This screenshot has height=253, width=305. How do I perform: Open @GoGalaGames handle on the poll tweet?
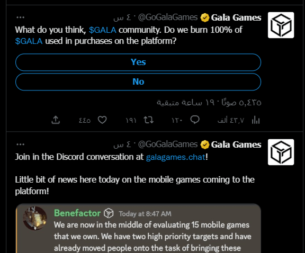(168, 17)
